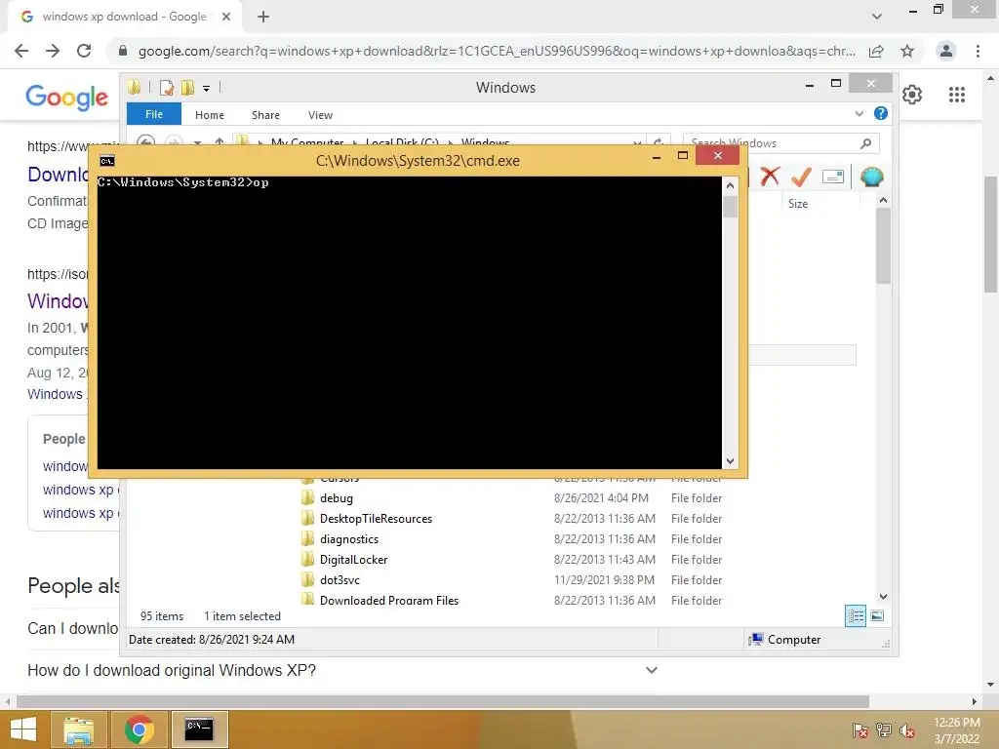Select the Downloaded Program Files folder
Image resolution: width=999 pixels, height=749 pixels.
388,600
